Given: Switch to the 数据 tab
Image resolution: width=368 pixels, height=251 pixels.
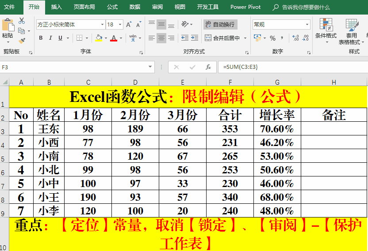Looking at the screenshot, I should point(135,7).
